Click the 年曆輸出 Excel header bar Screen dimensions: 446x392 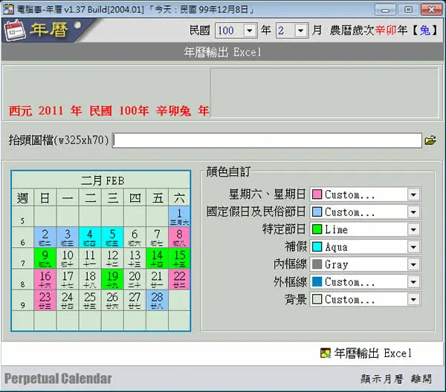222,52
